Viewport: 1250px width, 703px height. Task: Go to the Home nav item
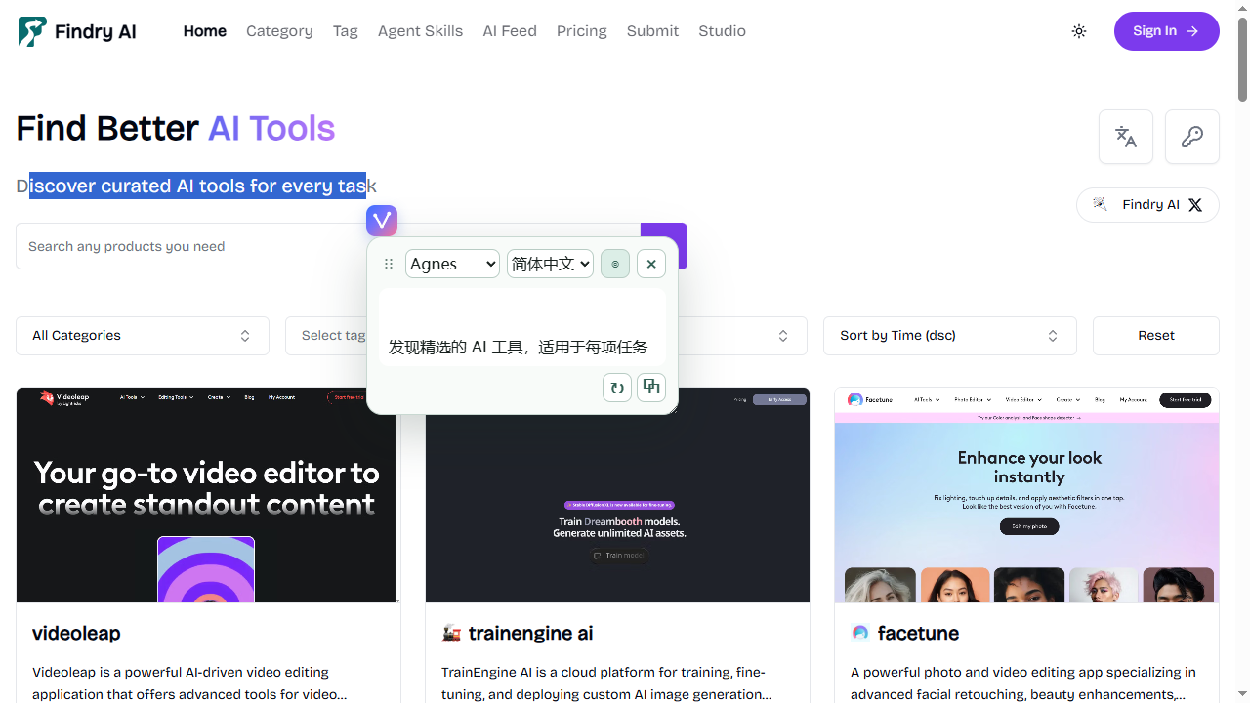coord(205,31)
